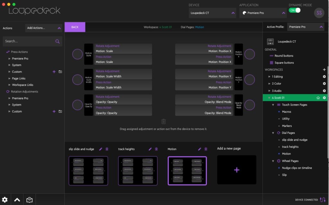Edit the slip slide and nudge page name
Image resolution: width=329 pixels, height=205 pixels.
101,149
